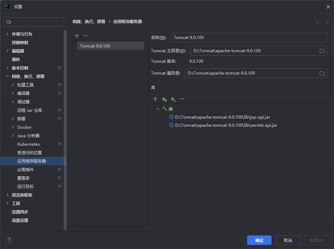Expand the 部署 node
The height and width of the screenshot is (249, 334).
[x=13, y=119]
